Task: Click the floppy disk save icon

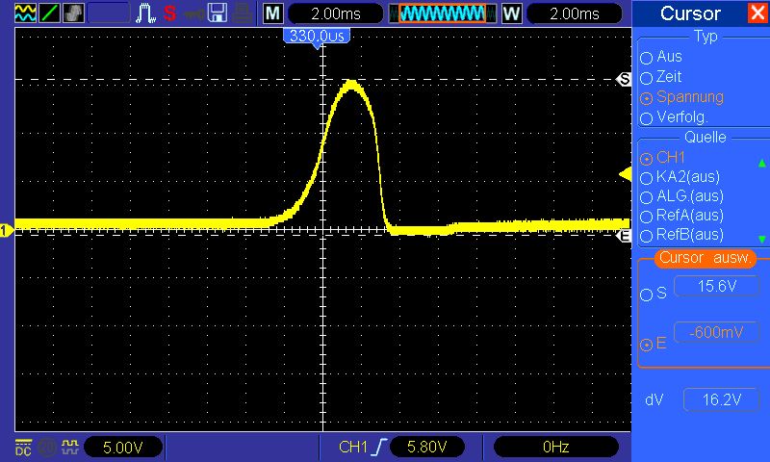Action: click(x=218, y=13)
